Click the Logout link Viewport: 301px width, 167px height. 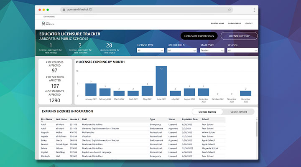pos(249,23)
